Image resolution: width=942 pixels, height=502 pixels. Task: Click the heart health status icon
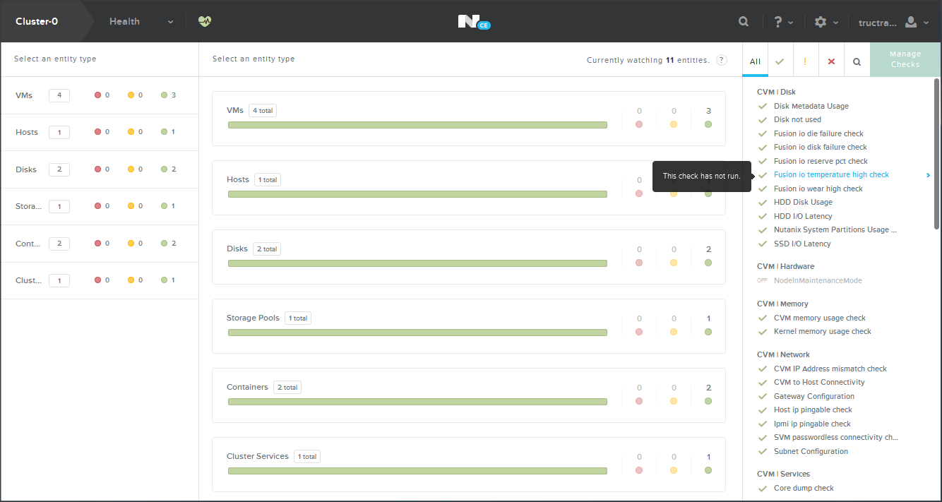click(x=205, y=22)
